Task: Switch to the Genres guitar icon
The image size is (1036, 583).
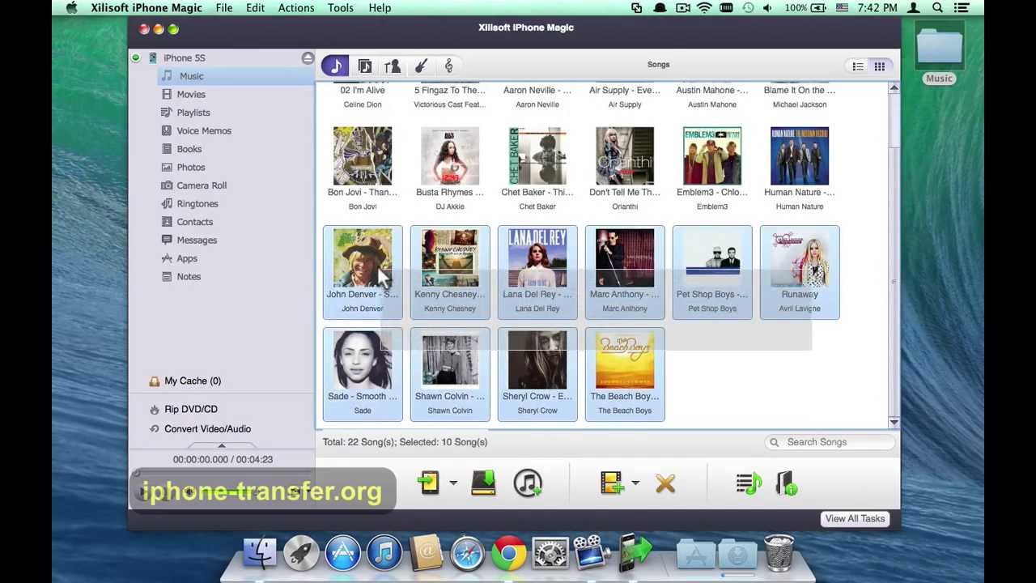Action: click(x=421, y=66)
